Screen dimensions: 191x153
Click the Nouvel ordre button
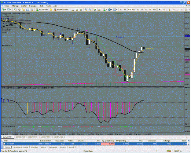tap(42, 9)
